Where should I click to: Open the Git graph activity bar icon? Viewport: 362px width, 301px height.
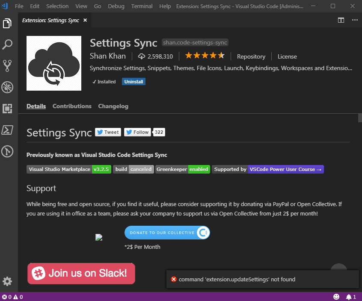pos(7,151)
